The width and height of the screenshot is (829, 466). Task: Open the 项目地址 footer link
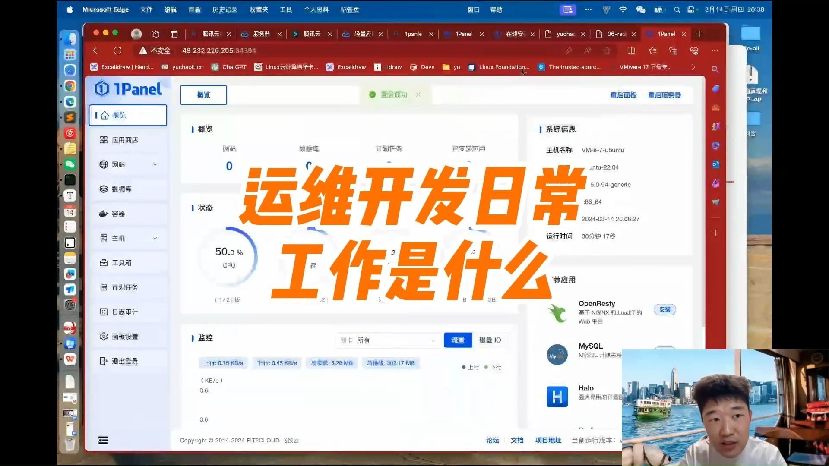tap(548, 440)
